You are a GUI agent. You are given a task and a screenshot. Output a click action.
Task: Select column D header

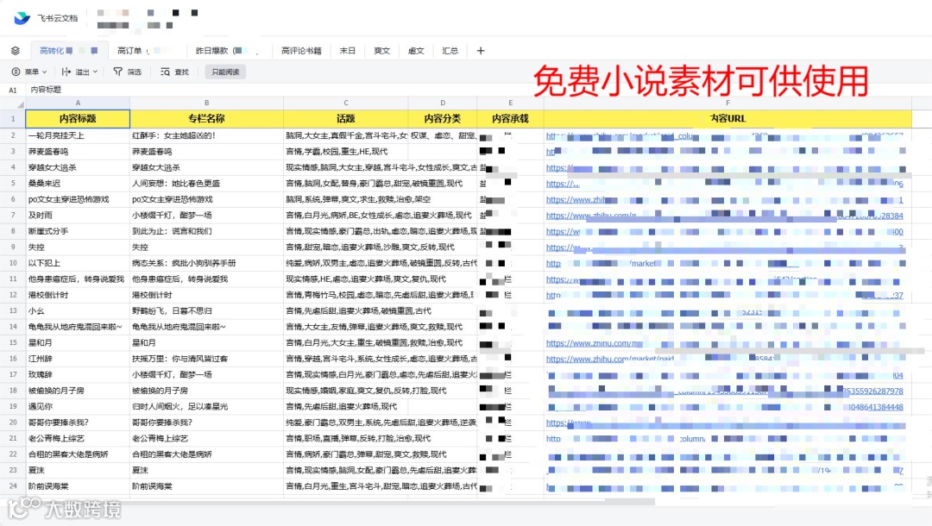pos(443,103)
